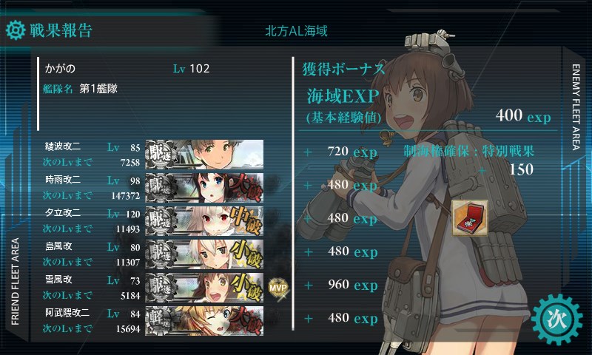Select 時雨改二 heavily damaged banner
The width and height of the screenshot is (592, 355).
pyautogui.click(x=204, y=188)
